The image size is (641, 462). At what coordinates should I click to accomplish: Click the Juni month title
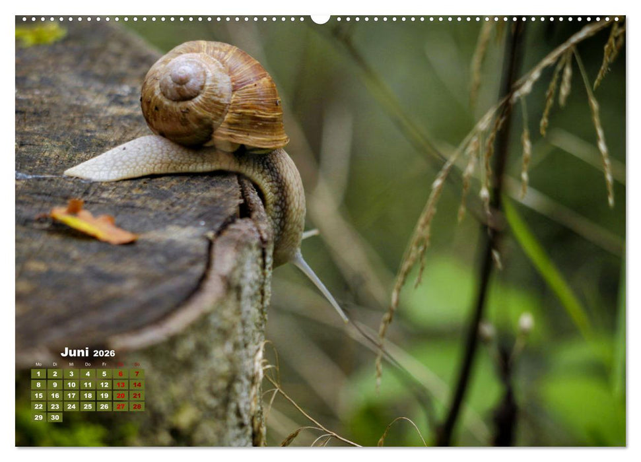(x=75, y=352)
